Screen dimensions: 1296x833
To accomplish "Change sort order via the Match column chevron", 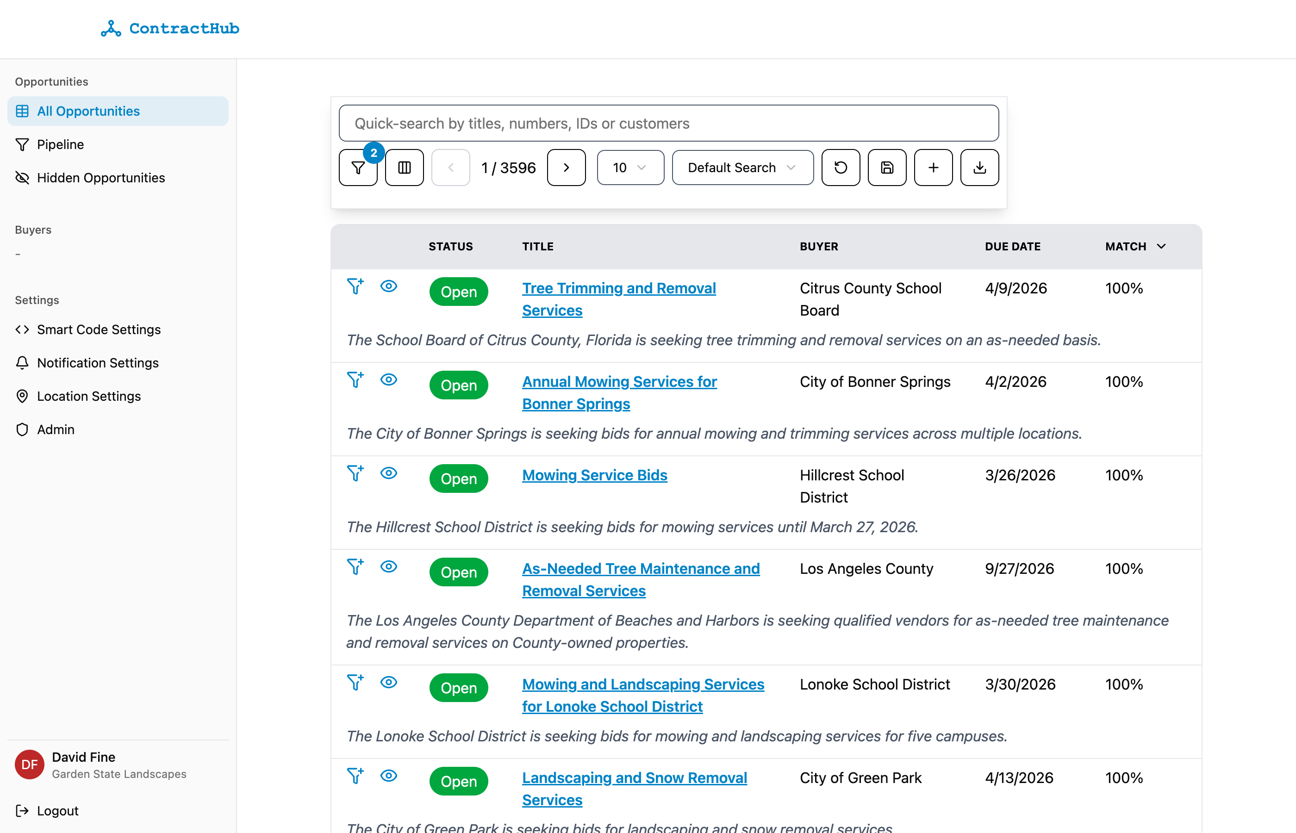I will tap(1161, 246).
